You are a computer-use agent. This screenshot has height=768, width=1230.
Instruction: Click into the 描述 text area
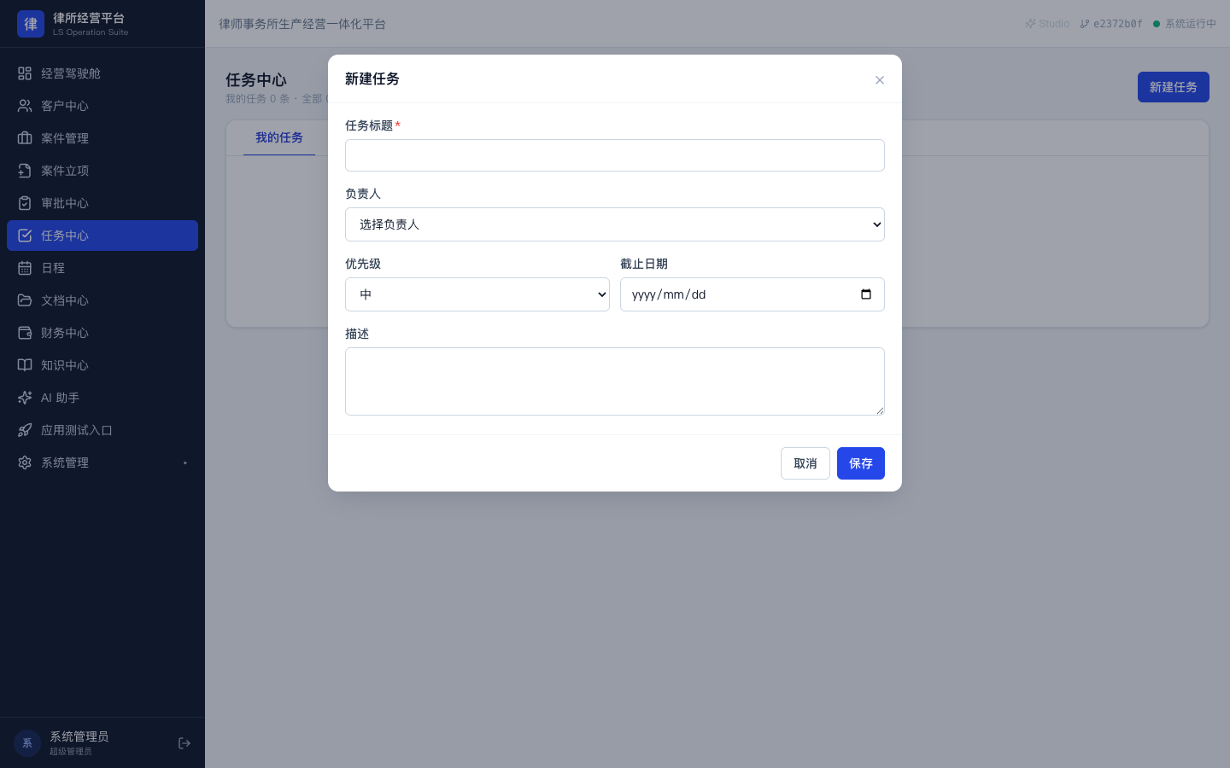pos(615,381)
